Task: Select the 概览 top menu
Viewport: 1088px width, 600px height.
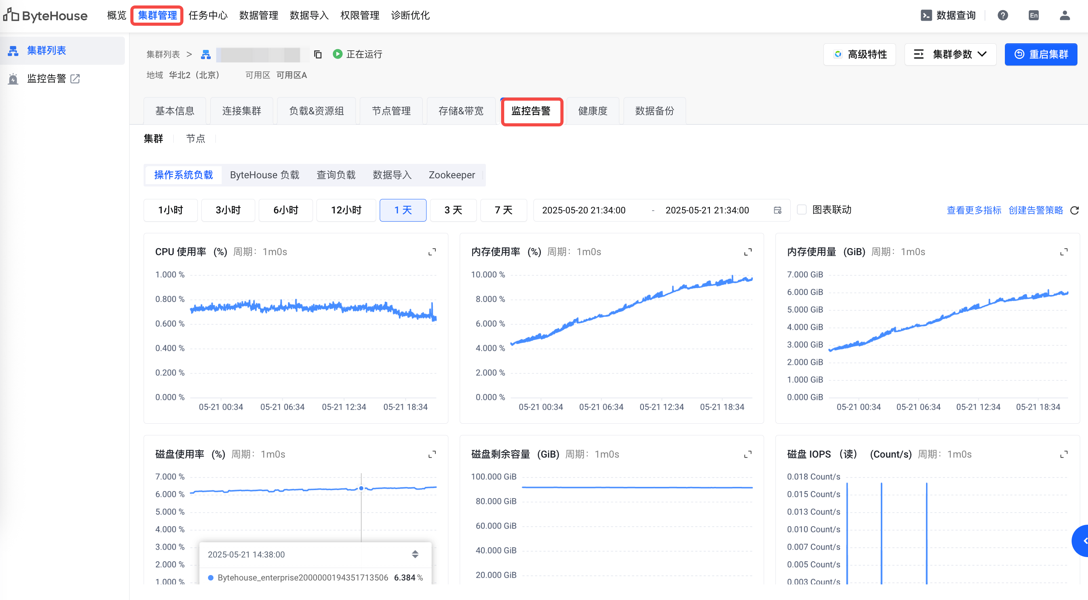Action: pyautogui.click(x=117, y=16)
